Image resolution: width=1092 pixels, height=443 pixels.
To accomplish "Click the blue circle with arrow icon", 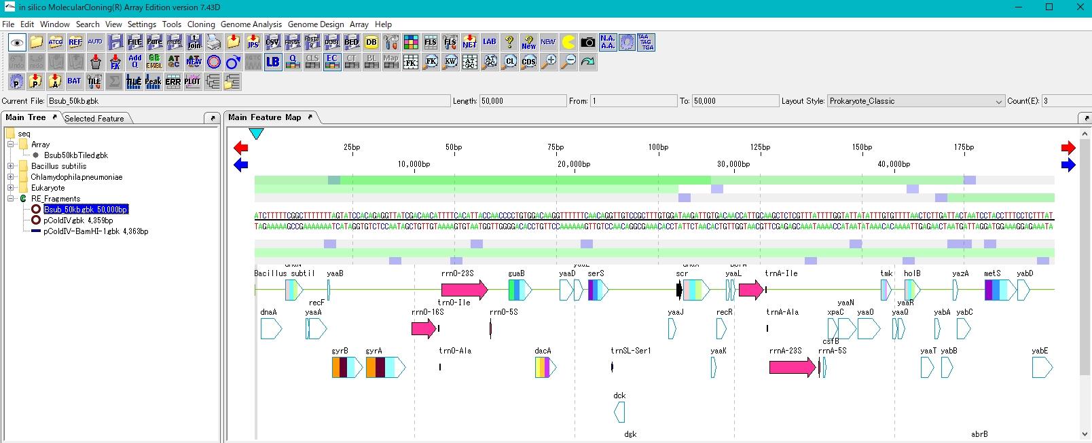I will point(234,62).
